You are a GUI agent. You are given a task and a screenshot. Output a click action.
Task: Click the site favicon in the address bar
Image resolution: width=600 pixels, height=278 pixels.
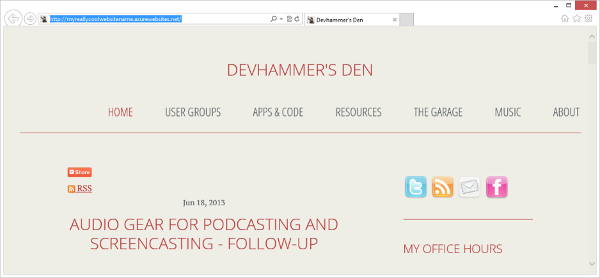click(x=44, y=19)
